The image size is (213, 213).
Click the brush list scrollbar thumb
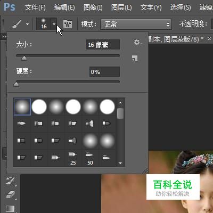[120, 113]
